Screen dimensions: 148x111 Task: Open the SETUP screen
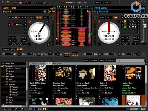[107, 3]
